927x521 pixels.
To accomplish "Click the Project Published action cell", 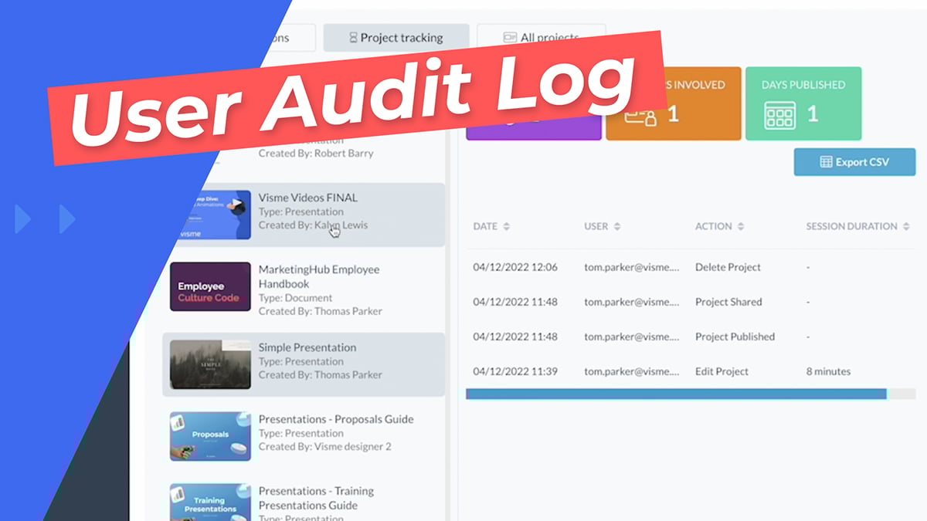I will (735, 337).
